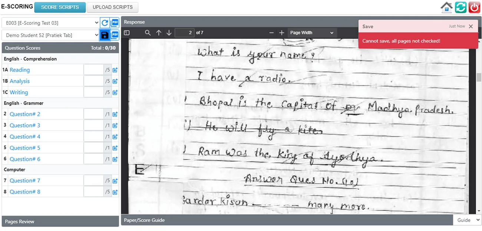Open the Question# 5 link
Viewport: 482px width, 231px height.
(25, 148)
